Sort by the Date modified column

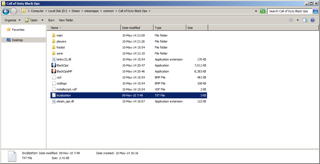click(x=137, y=28)
